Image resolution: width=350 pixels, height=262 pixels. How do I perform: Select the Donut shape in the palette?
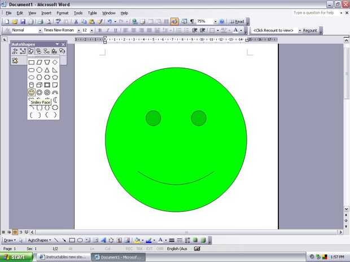click(x=40, y=92)
